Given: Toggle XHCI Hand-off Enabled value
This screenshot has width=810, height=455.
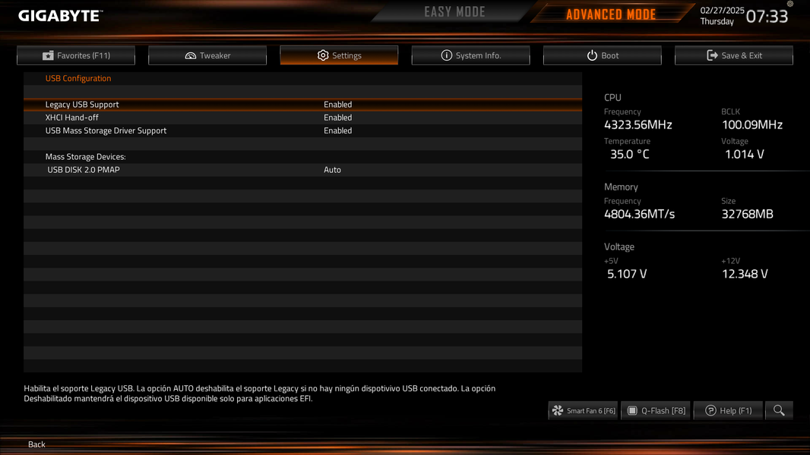Looking at the screenshot, I should point(338,118).
